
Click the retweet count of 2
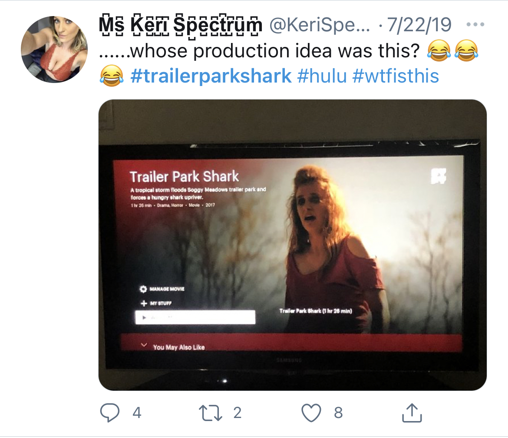pos(237,412)
